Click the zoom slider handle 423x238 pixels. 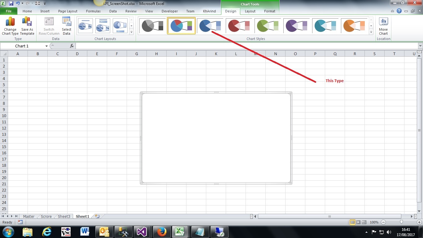[x=401, y=222]
